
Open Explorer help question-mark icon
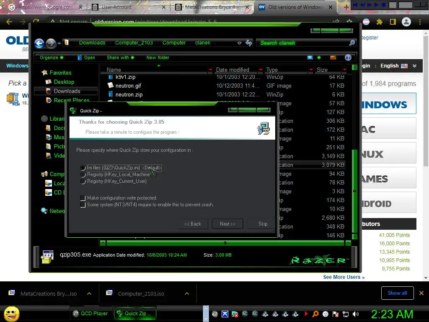[348, 57]
